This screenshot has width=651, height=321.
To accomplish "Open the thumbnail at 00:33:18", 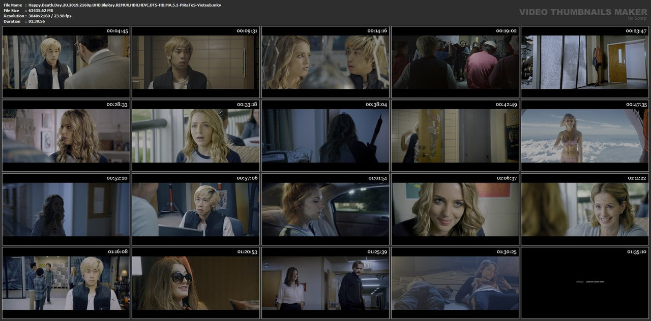I will (x=196, y=136).
